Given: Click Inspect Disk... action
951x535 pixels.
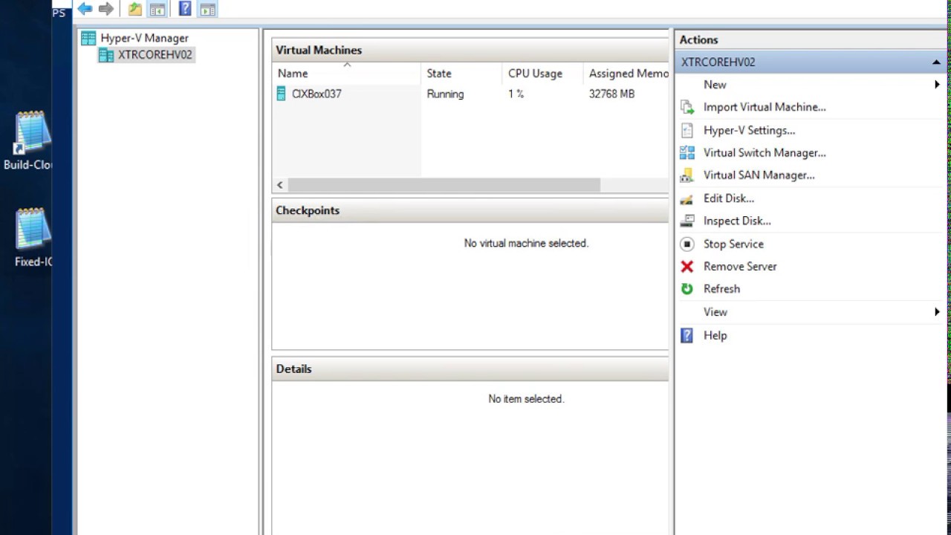Looking at the screenshot, I should click(x=737, y=221).
